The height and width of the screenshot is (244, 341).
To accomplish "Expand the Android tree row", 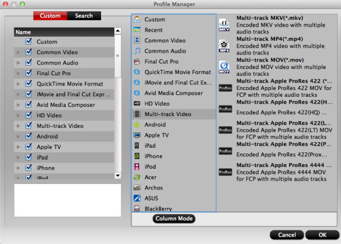I will pyautogui.click(x=19, y=136).
